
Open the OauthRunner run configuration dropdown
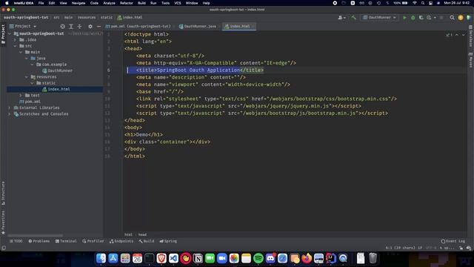tap(379, 18)
